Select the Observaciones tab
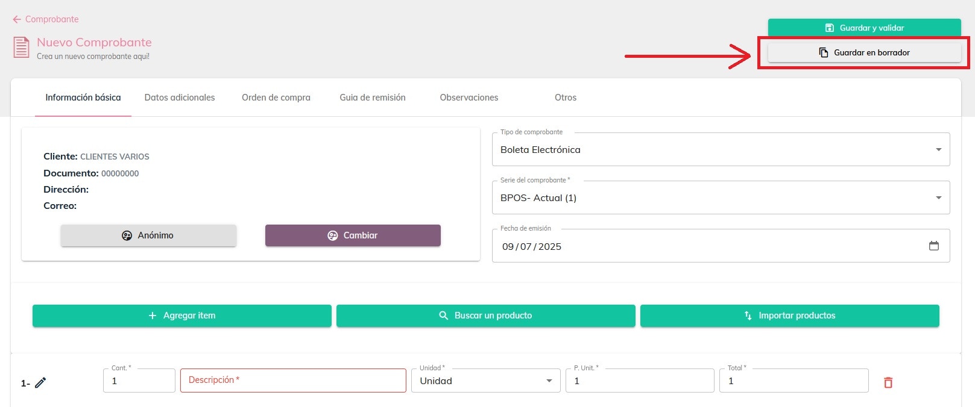 [x=469, y=98]
